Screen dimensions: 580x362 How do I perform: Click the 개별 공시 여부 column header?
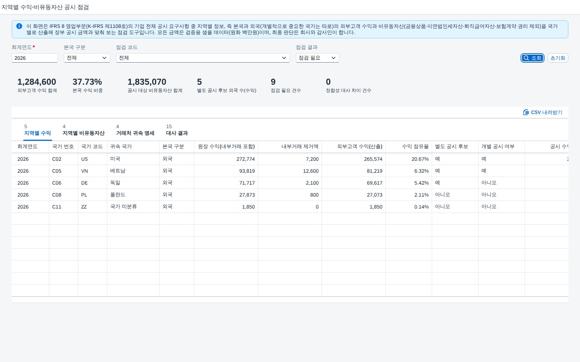(502, 147)
